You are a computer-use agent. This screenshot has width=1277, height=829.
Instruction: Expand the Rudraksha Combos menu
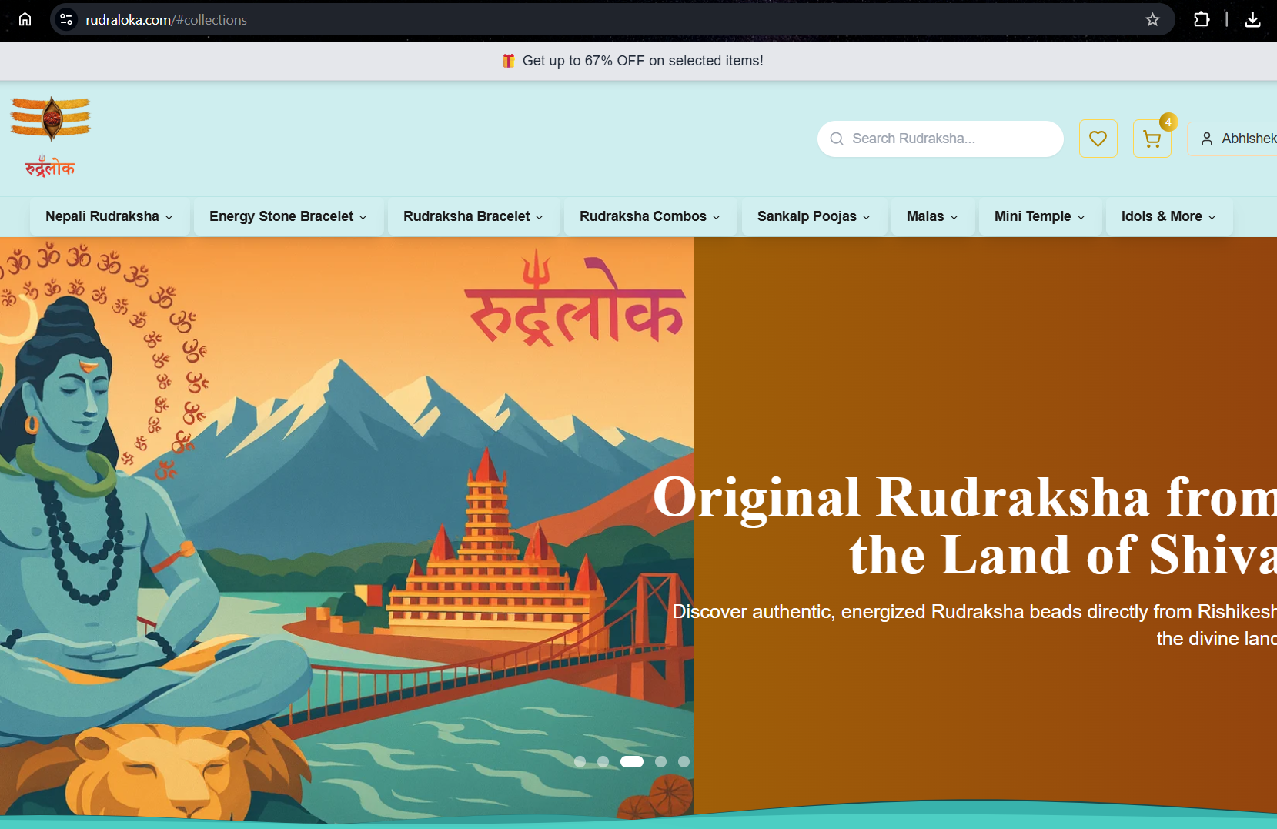[x=650, y=216]
